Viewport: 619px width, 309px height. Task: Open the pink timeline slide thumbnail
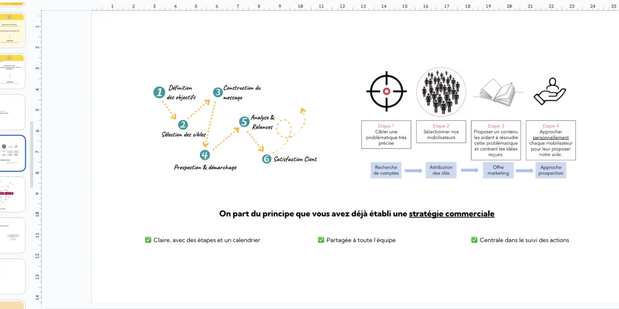pyautogui.click(x=12, y=194)
